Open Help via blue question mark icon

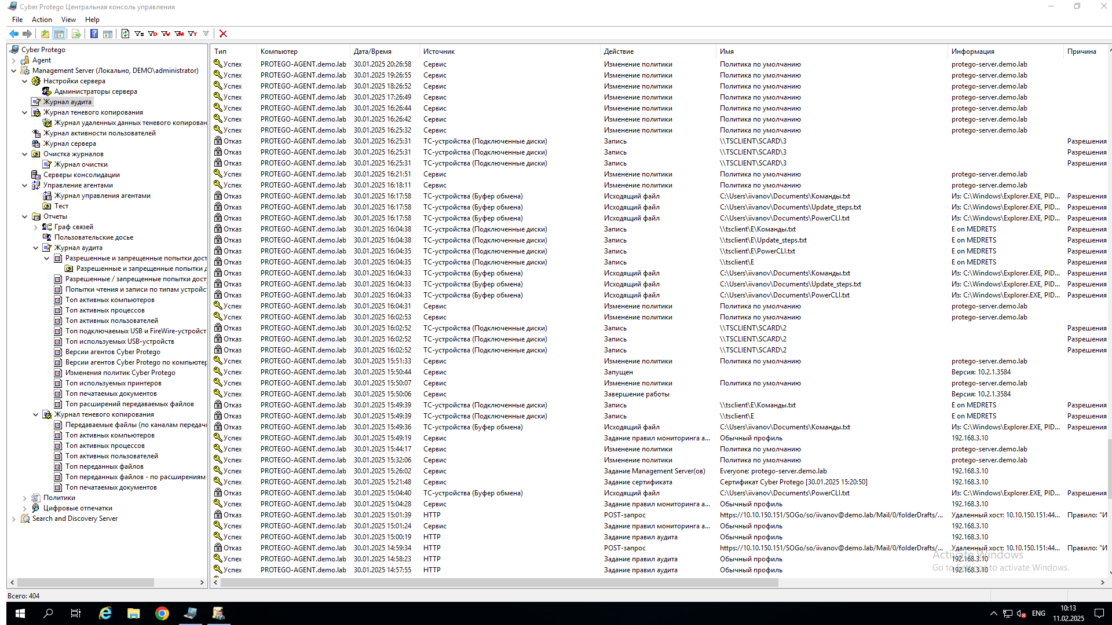pyautogui.click(x=94, y=34)
